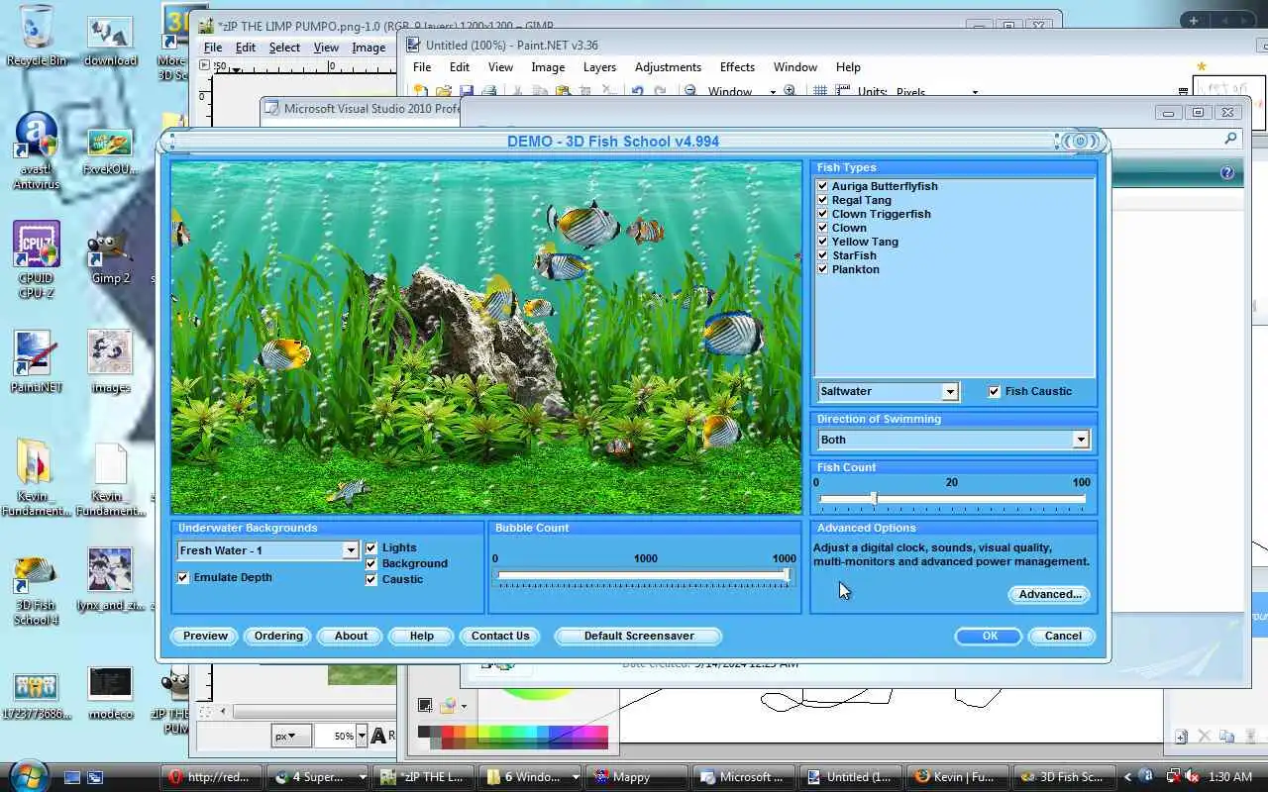
Task: Open Direction of Swimming Both dropdown
Action: coord(1081,440)
